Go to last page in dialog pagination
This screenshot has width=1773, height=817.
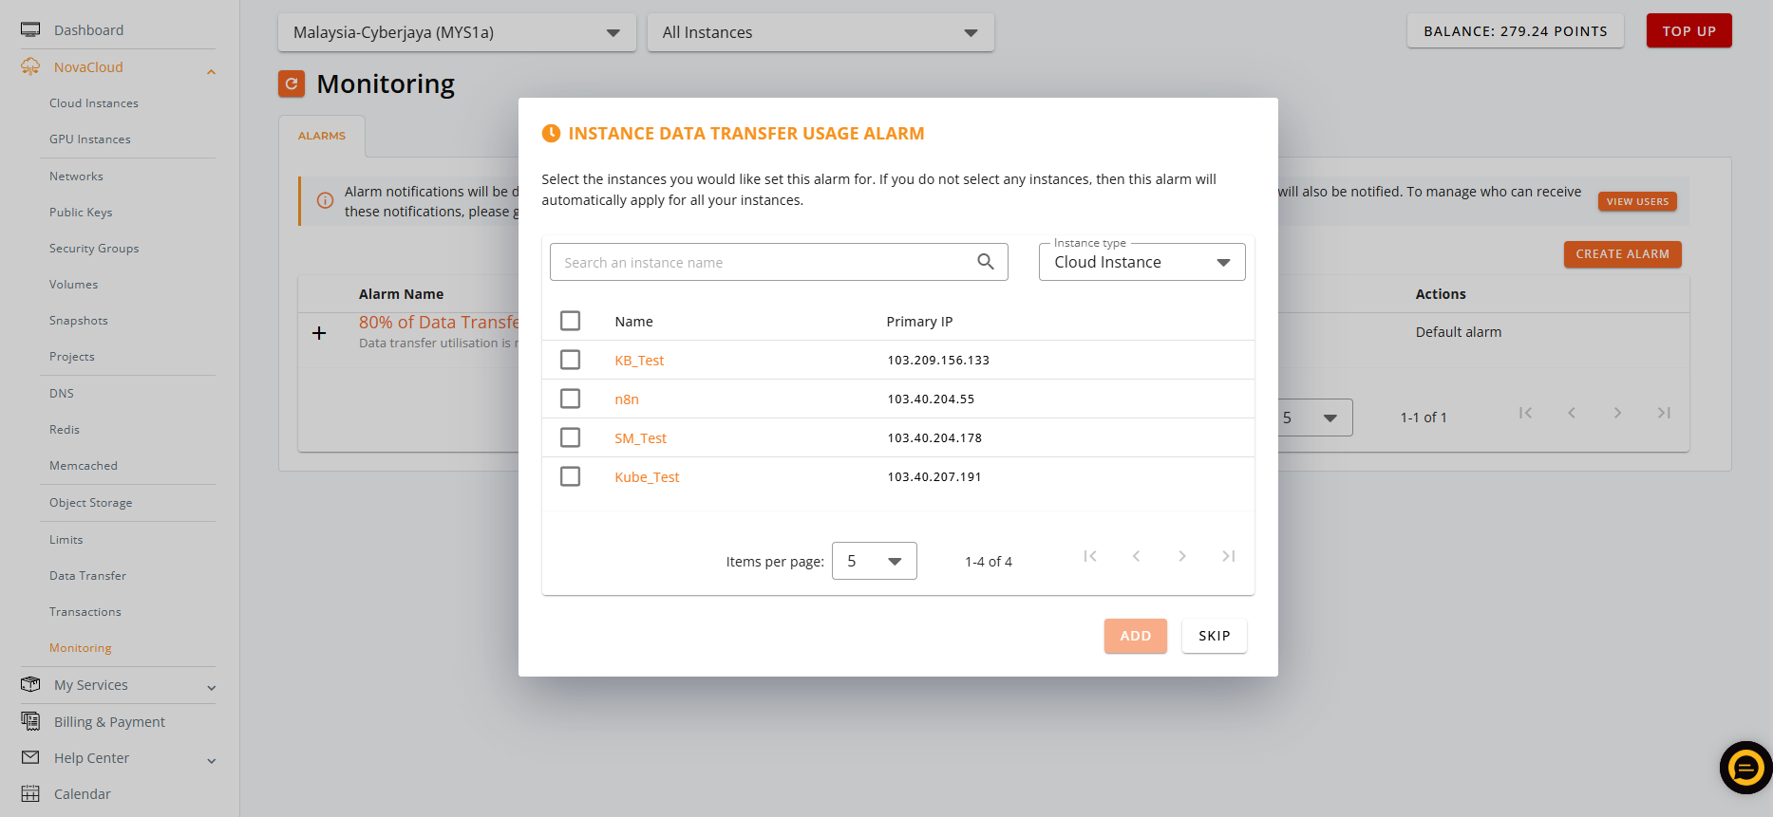click(x=1229, y=556)
